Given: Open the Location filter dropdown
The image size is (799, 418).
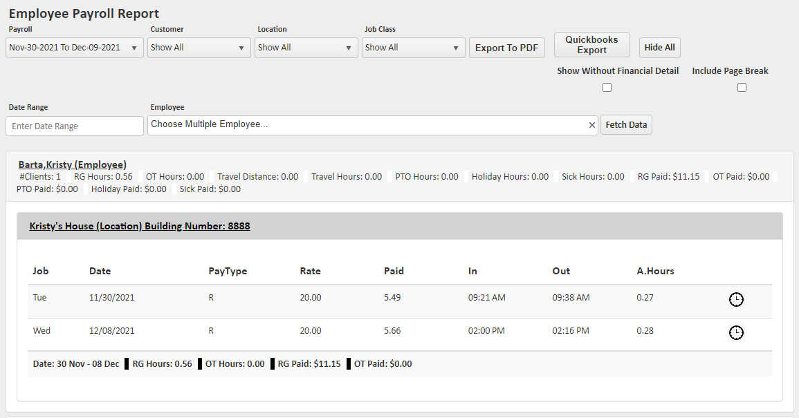Looking at the screenshot, I should coord(305,48).
